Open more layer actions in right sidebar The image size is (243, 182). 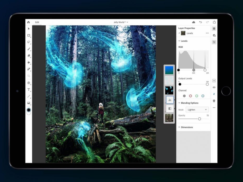pyautogui.click(x=214, y=108)
